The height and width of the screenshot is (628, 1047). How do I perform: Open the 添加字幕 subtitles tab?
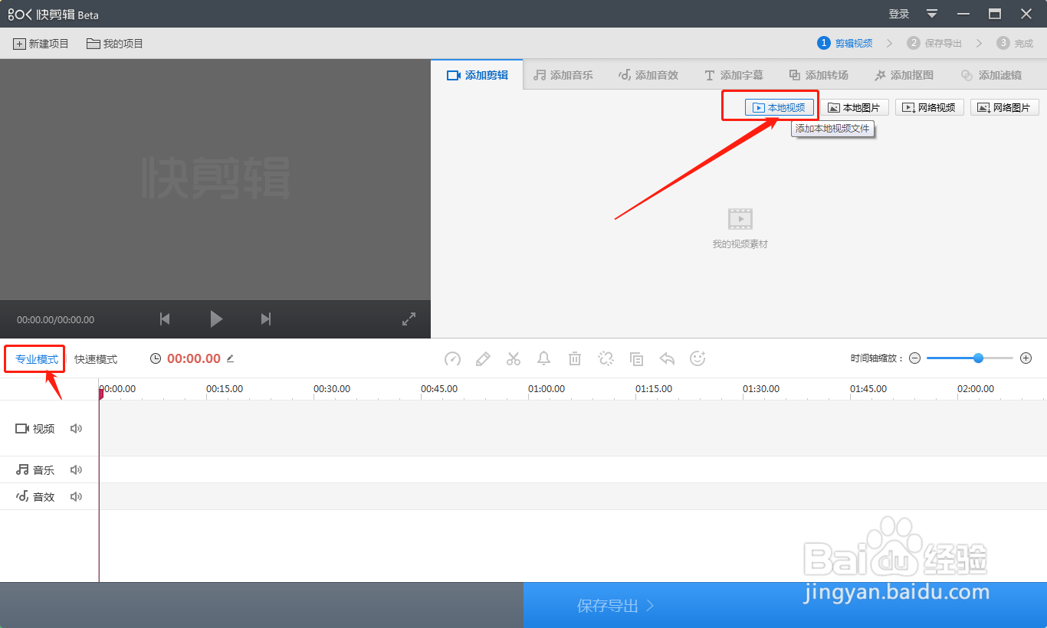(734, 74)
